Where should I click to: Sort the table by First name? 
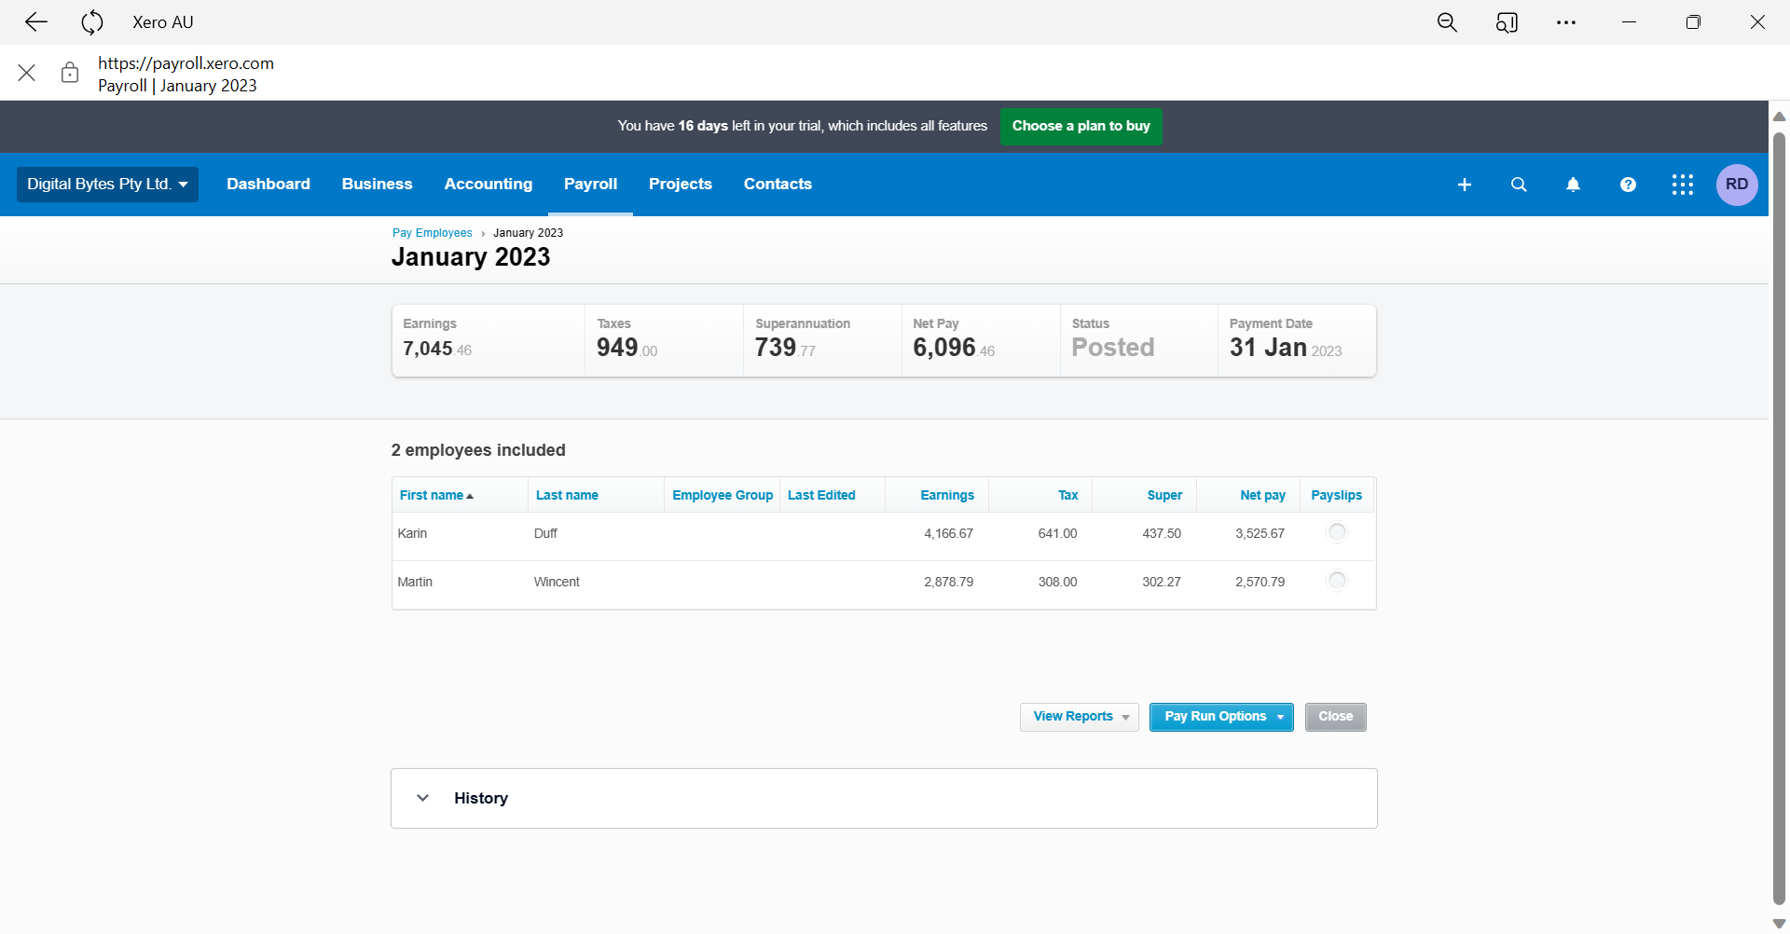pyautogui.click(x=436, y=495)
